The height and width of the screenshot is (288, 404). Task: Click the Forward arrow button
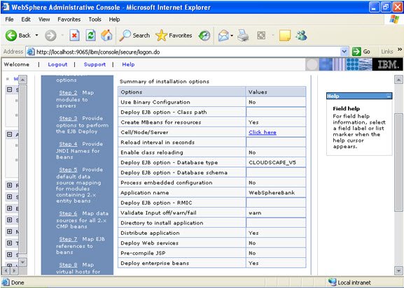coord(50,36)
